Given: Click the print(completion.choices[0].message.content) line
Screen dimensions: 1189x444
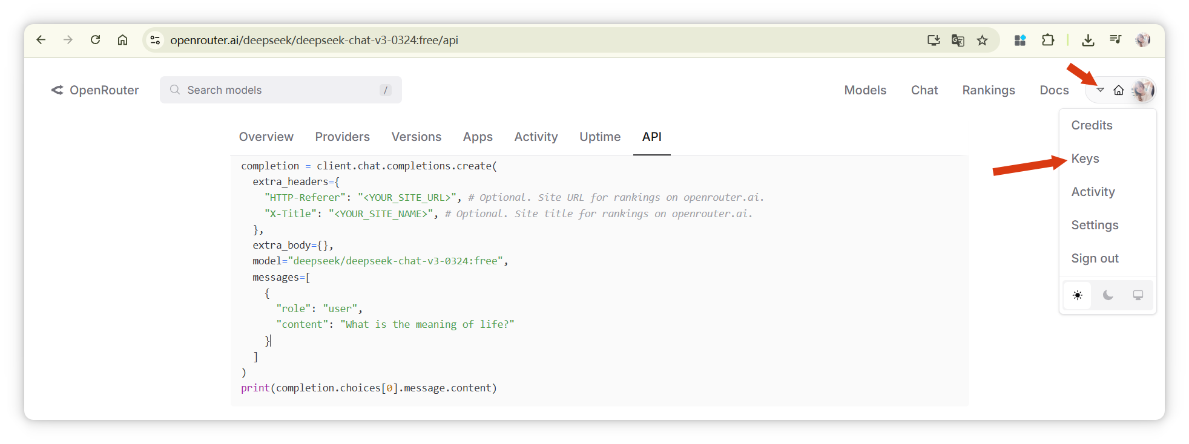Looking at the screenshot, I should (369, 388).
